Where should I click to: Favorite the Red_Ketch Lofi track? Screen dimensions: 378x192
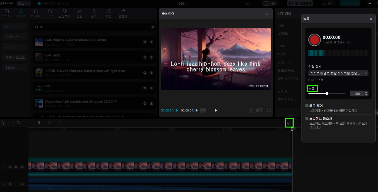point(145,57)
